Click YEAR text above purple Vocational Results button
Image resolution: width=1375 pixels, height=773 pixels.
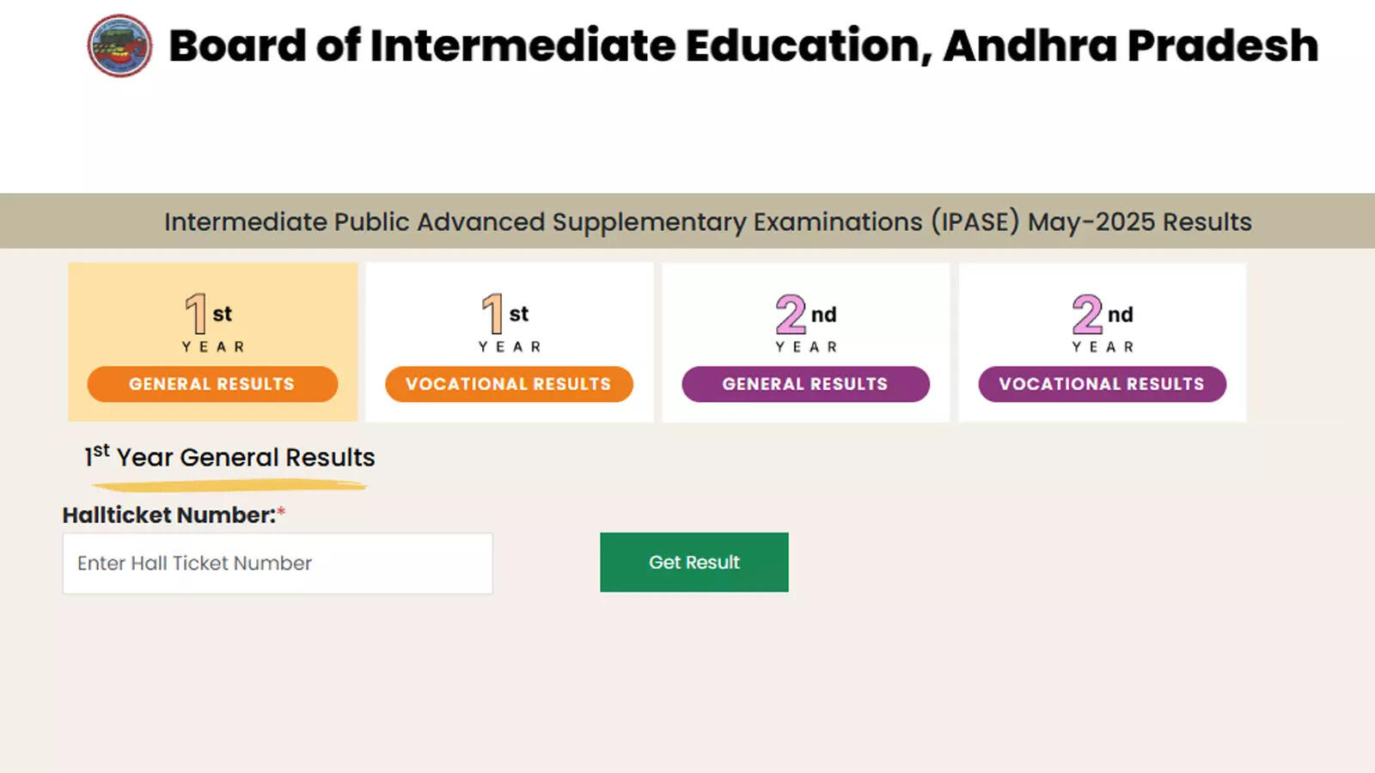1103,347
